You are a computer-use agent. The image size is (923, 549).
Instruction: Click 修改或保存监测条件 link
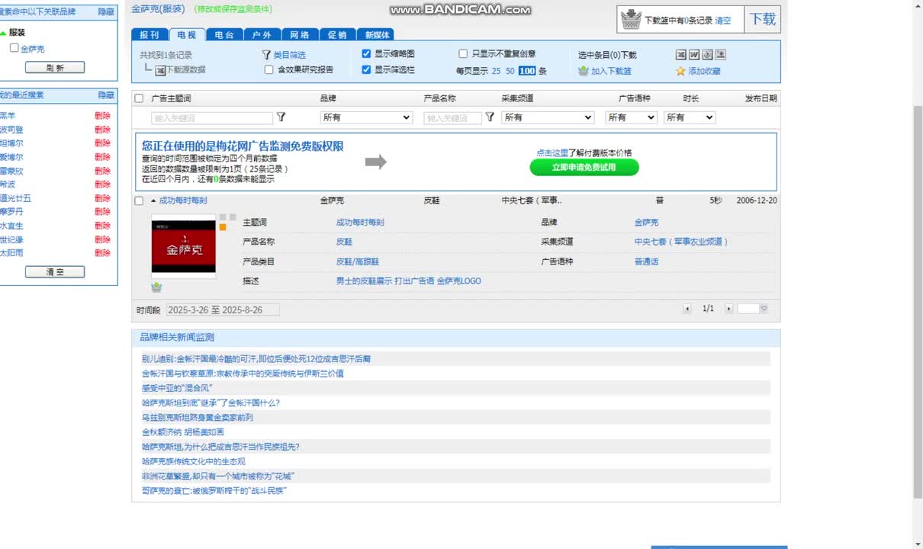point(233,9)
